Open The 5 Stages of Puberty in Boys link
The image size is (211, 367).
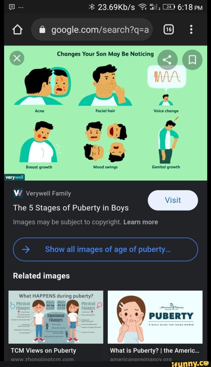(71, 208)
